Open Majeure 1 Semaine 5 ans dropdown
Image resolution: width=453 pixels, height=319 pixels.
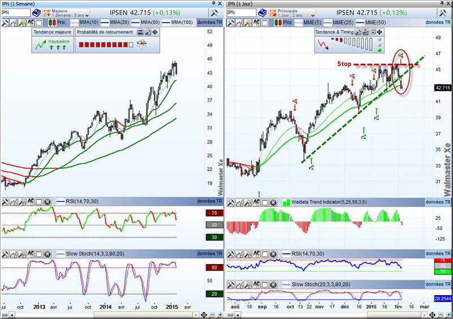[66, 12]
